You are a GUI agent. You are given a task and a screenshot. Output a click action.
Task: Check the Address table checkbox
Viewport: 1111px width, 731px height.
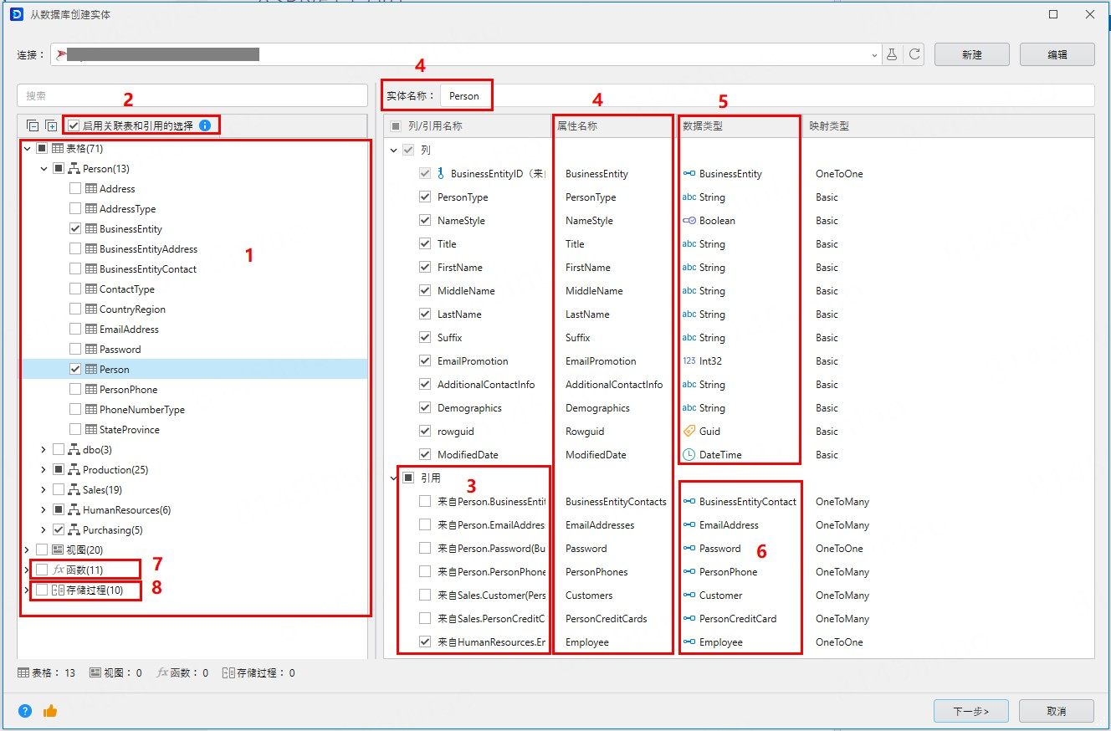pyautogui.click(x=75, y=189)
